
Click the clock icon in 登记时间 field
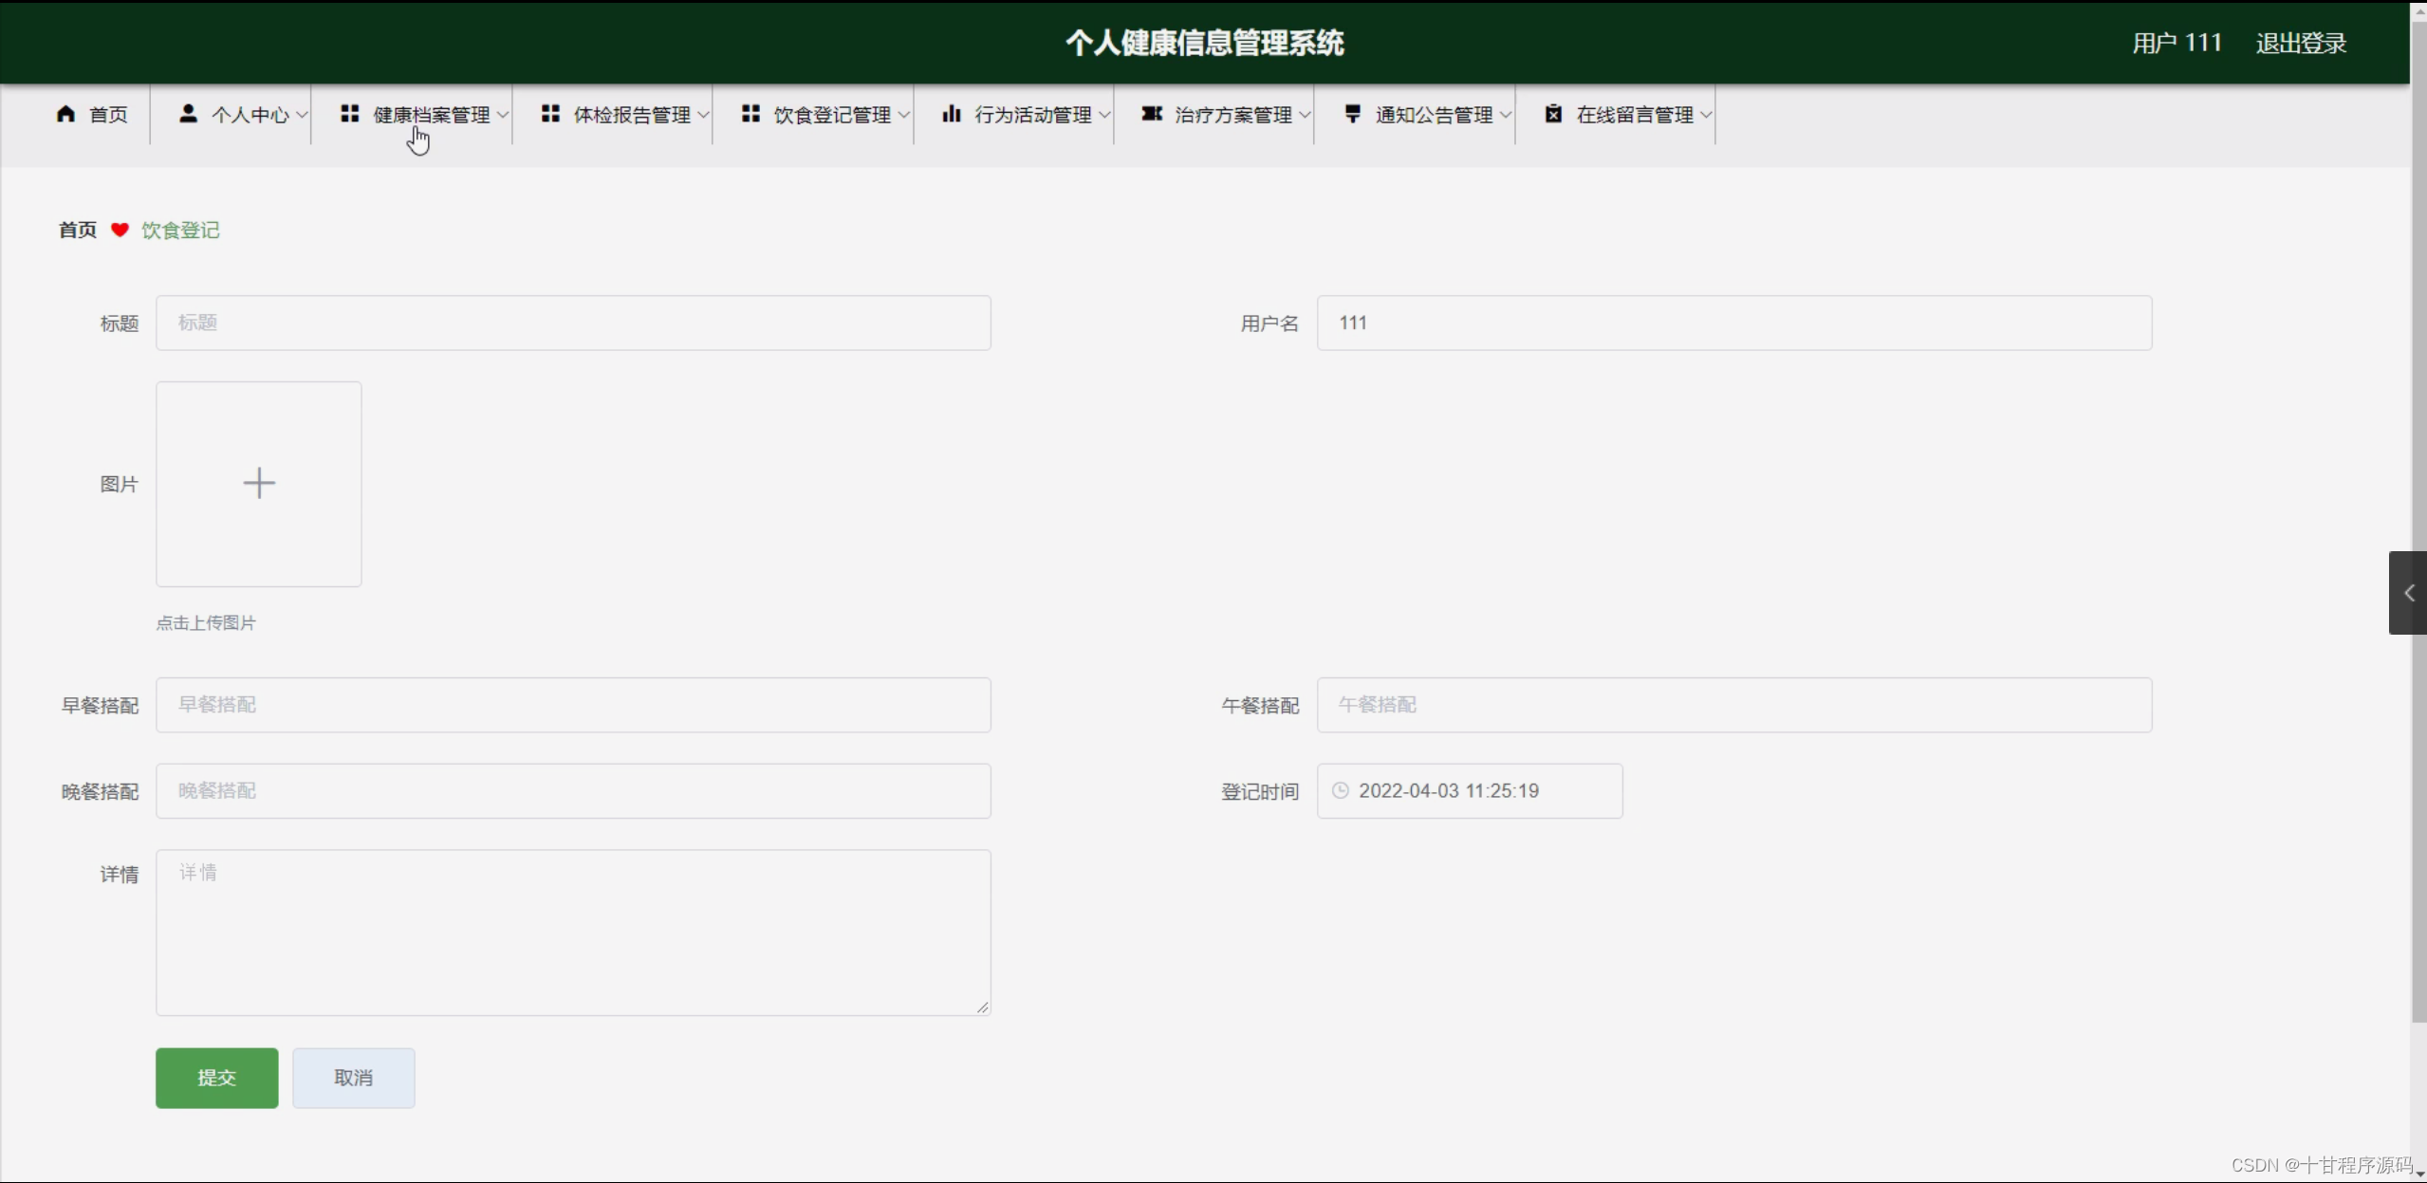(x=1340, y=790)
